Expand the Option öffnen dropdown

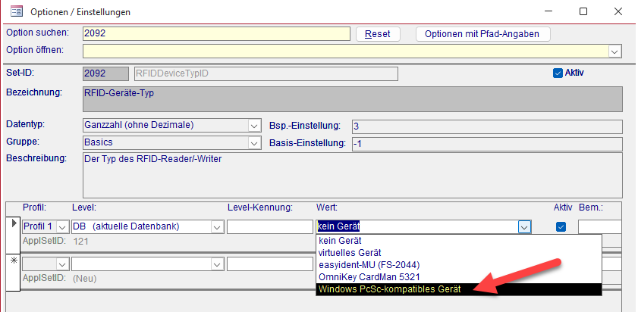click(x=614, y=51)
